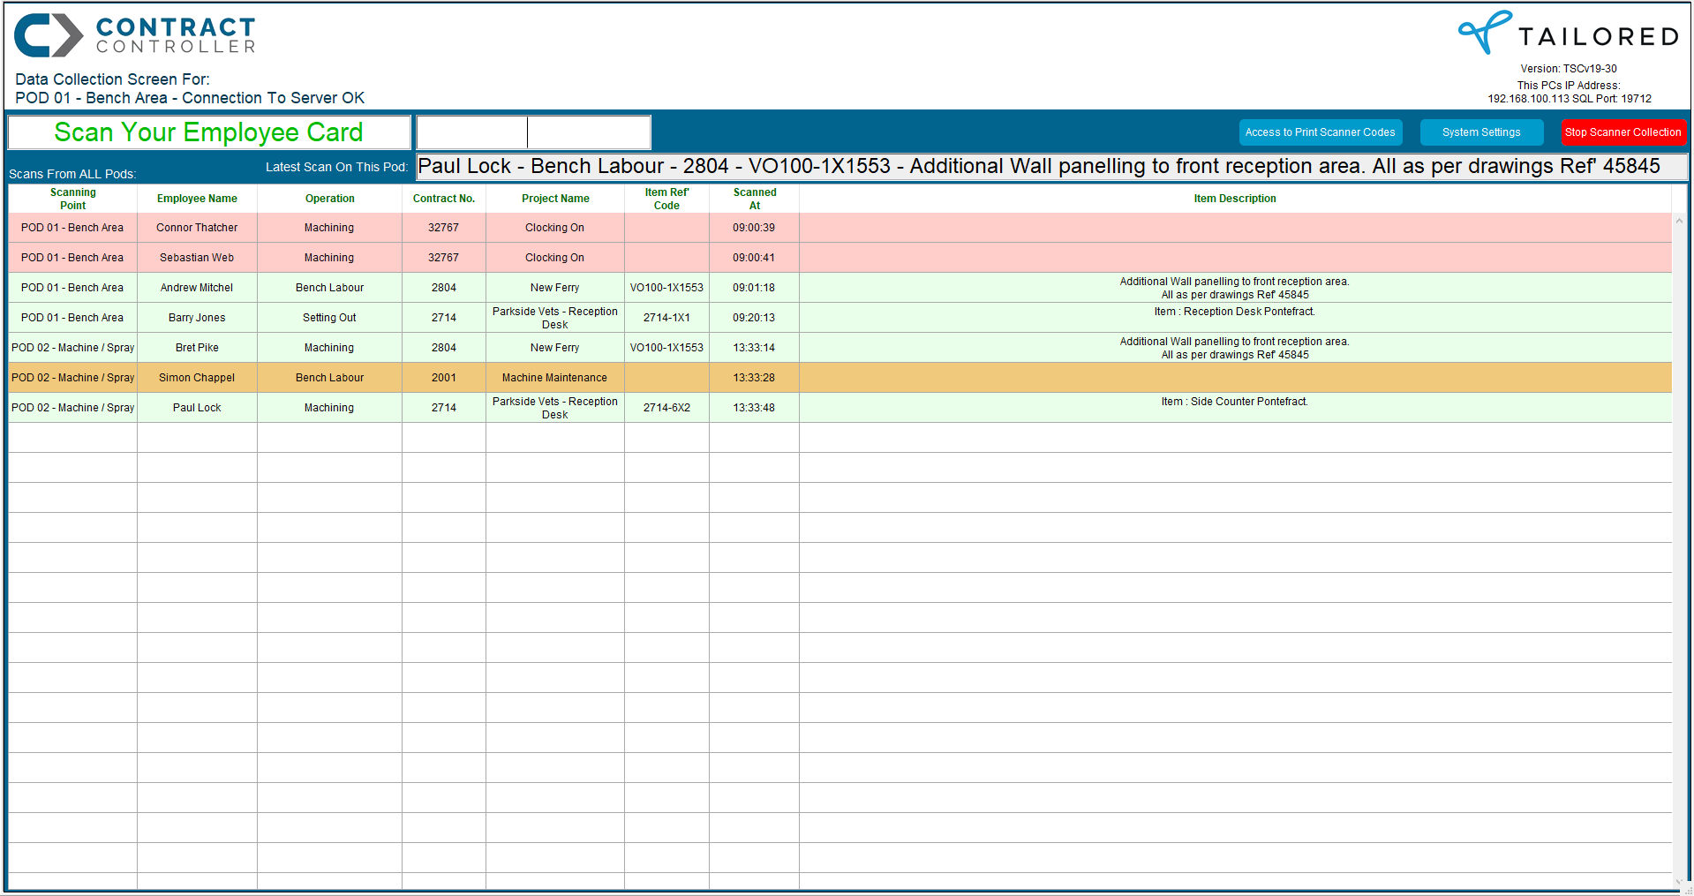Click the Machine Maintenance project cell

[x=555, y=378]
